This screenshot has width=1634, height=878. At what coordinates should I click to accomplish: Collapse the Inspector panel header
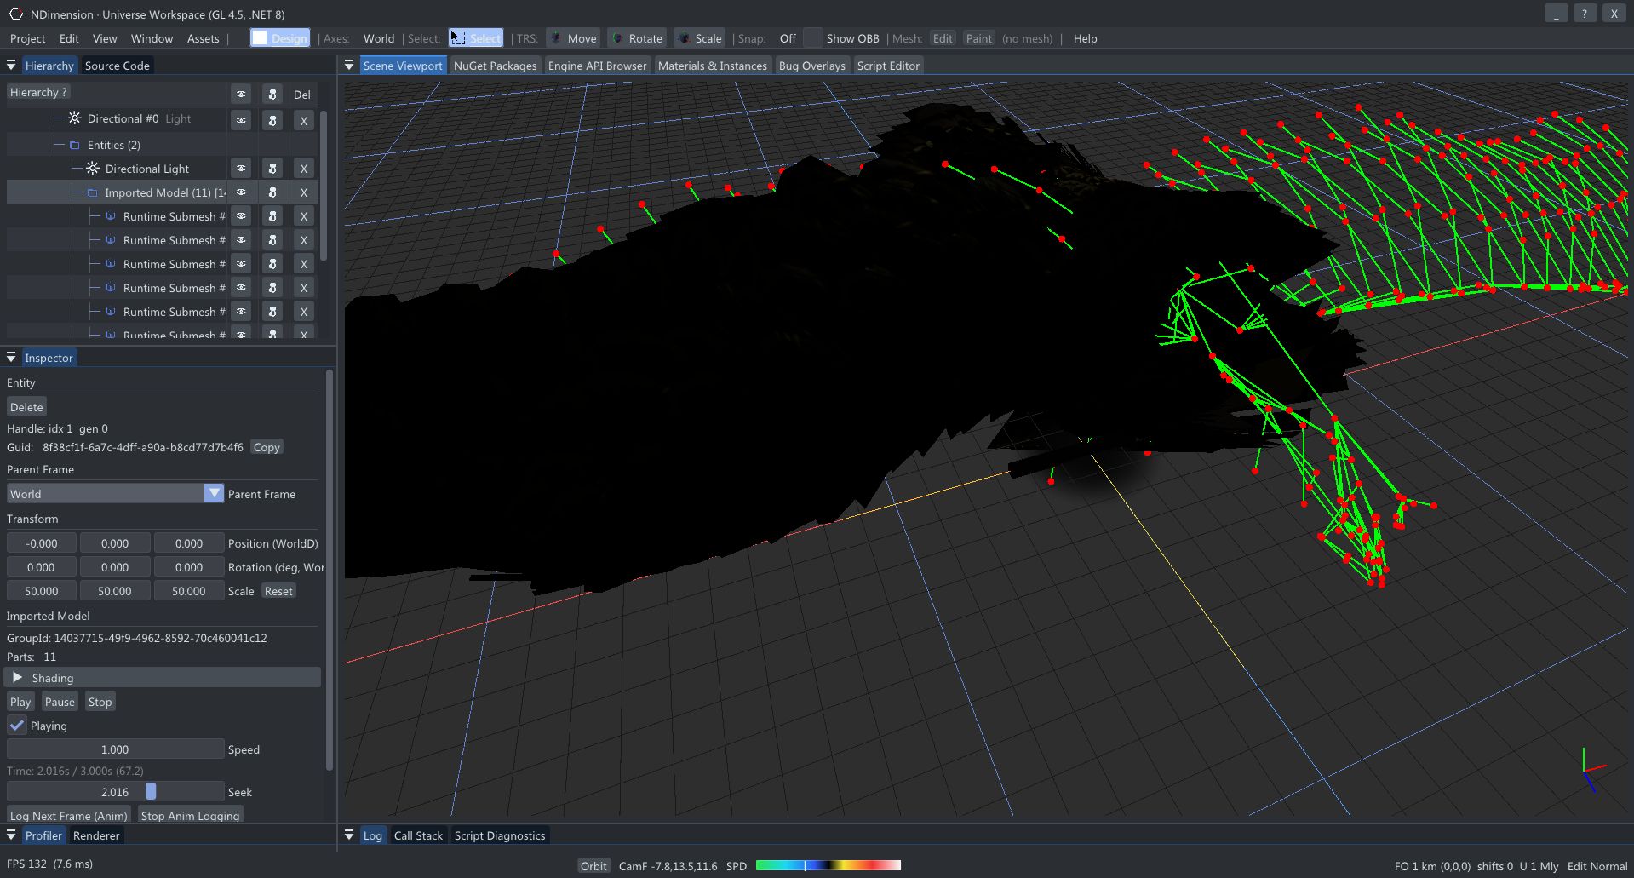11,357
